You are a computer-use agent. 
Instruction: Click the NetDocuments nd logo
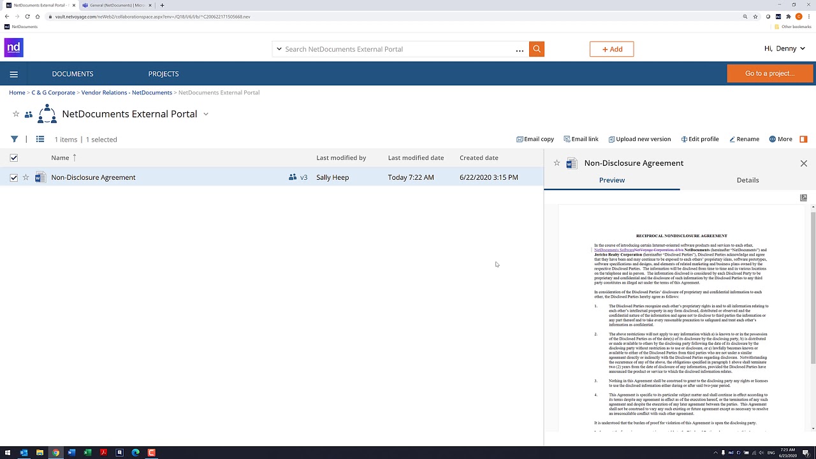coord(14,48)
